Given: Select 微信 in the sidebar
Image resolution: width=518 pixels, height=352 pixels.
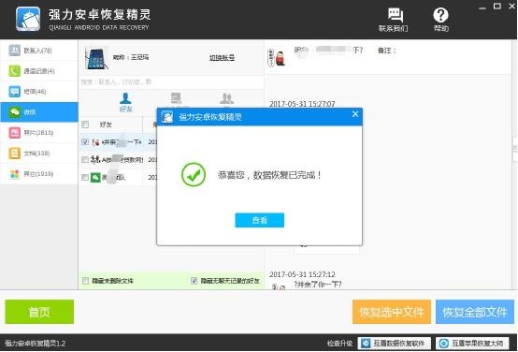Looking at the screenshot, I should 39,112.
